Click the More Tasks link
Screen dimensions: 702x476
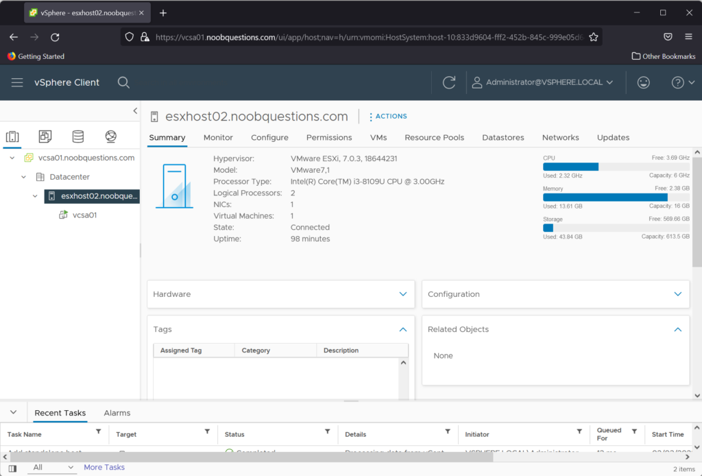pyautogui.click(x=104, y=468)
